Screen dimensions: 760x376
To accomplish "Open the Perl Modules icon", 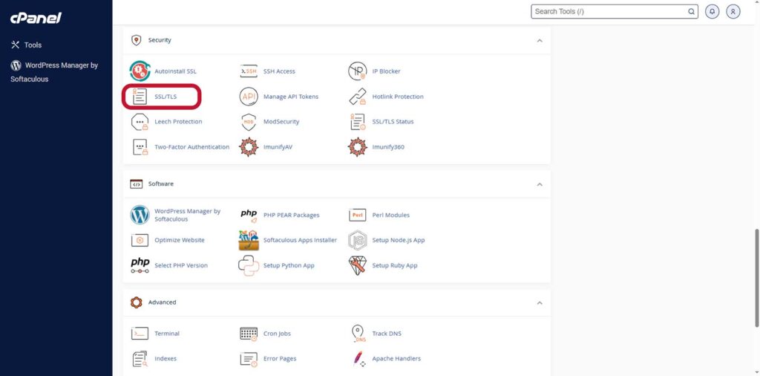I will tap(358, 215).
